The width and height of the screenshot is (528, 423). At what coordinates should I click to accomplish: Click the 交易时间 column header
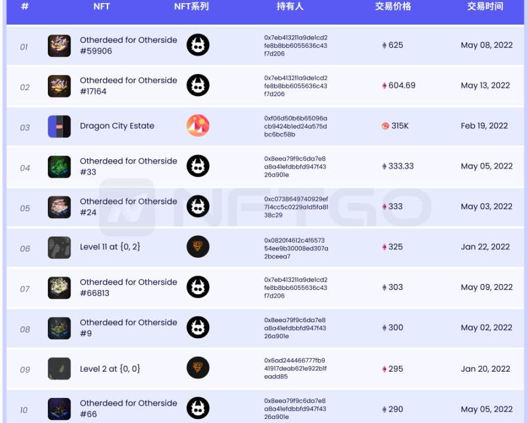click(485, 7)
